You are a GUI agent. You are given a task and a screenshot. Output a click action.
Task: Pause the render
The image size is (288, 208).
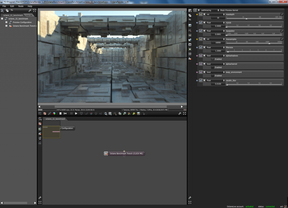point(71,114)
